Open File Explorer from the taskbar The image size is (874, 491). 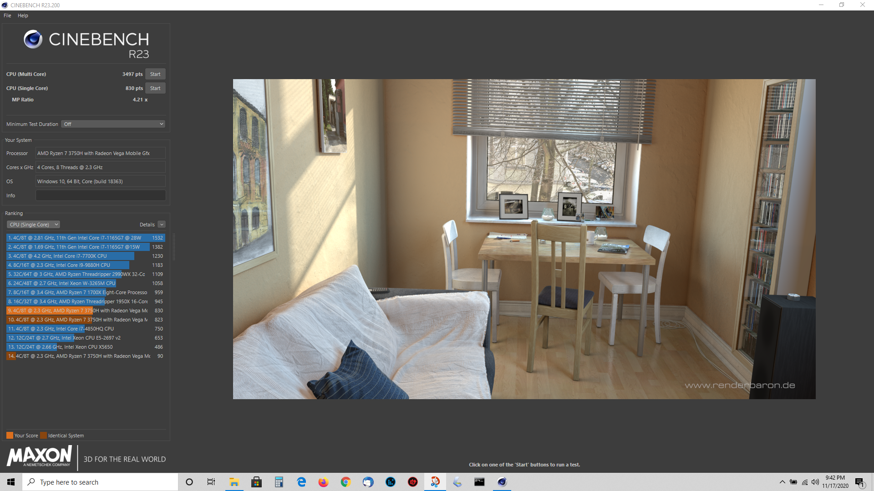[234, 482]
